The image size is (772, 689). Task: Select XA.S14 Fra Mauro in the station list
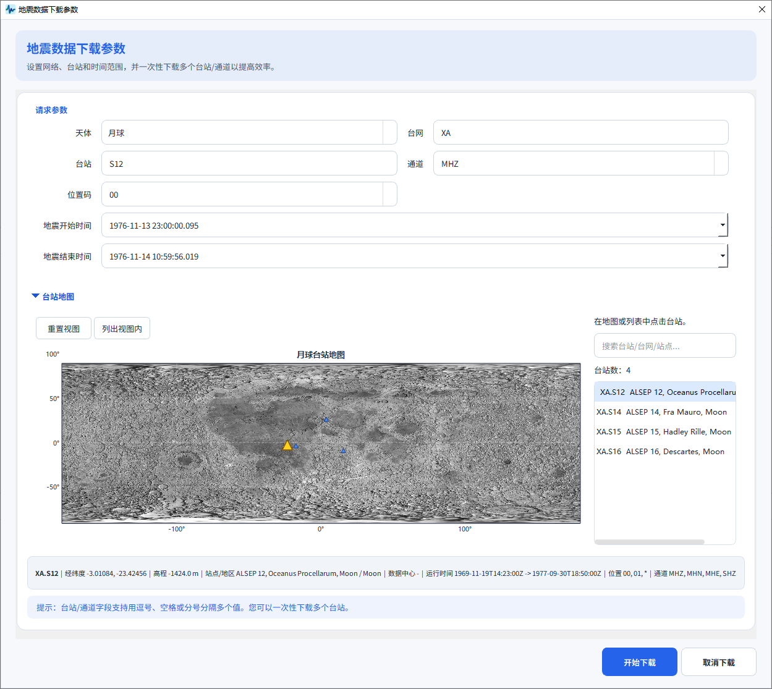pos(665,412)
